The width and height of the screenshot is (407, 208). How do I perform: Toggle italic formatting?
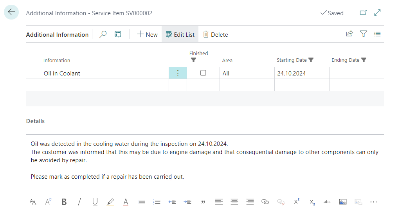[79, 202]
